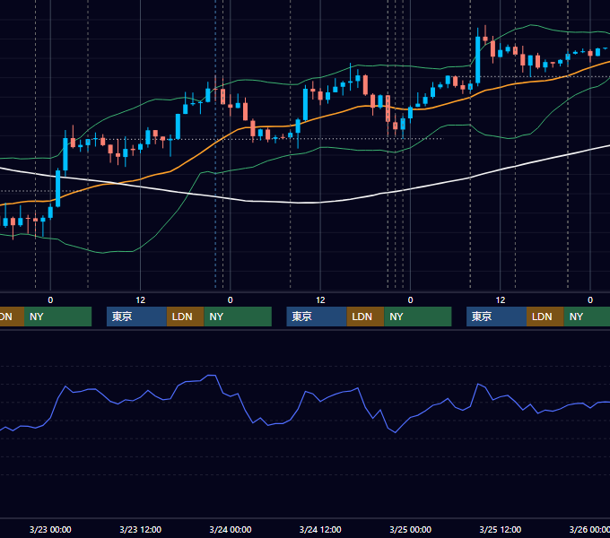Select the LDN session block on 3/23
The height and width of the screenshot is (538, 610).
(185, 317)
